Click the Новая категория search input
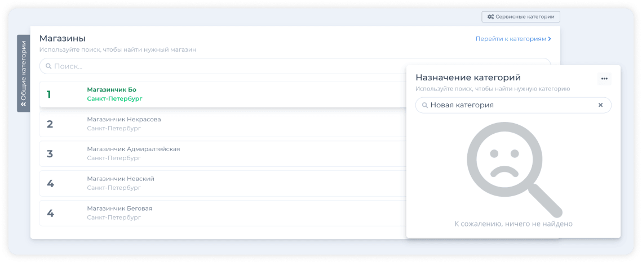 click(507, 105)
